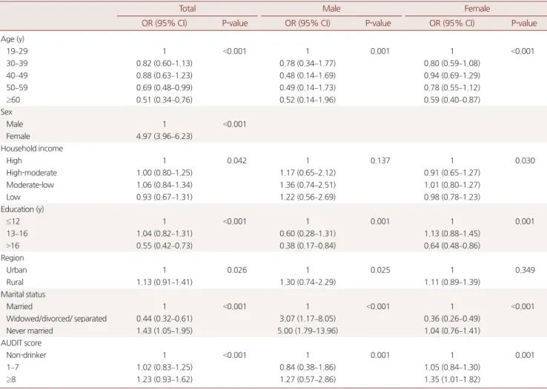The image size is (547, 389).
Task: Click the 'Urban' row label
Action: (x=16, y=271)
